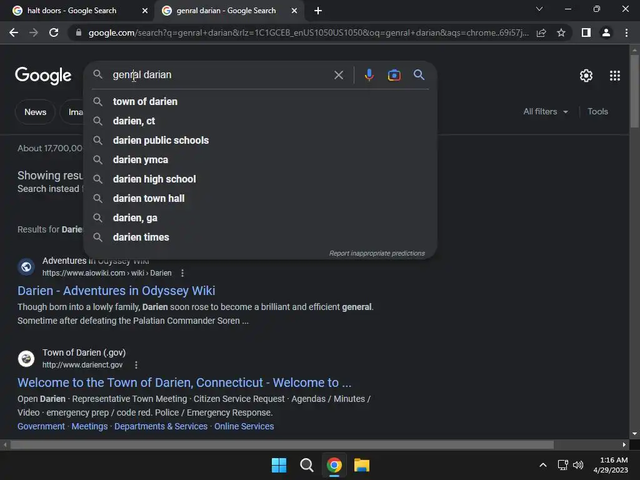
Task: Filter results by News
Action: pos(35,112)
